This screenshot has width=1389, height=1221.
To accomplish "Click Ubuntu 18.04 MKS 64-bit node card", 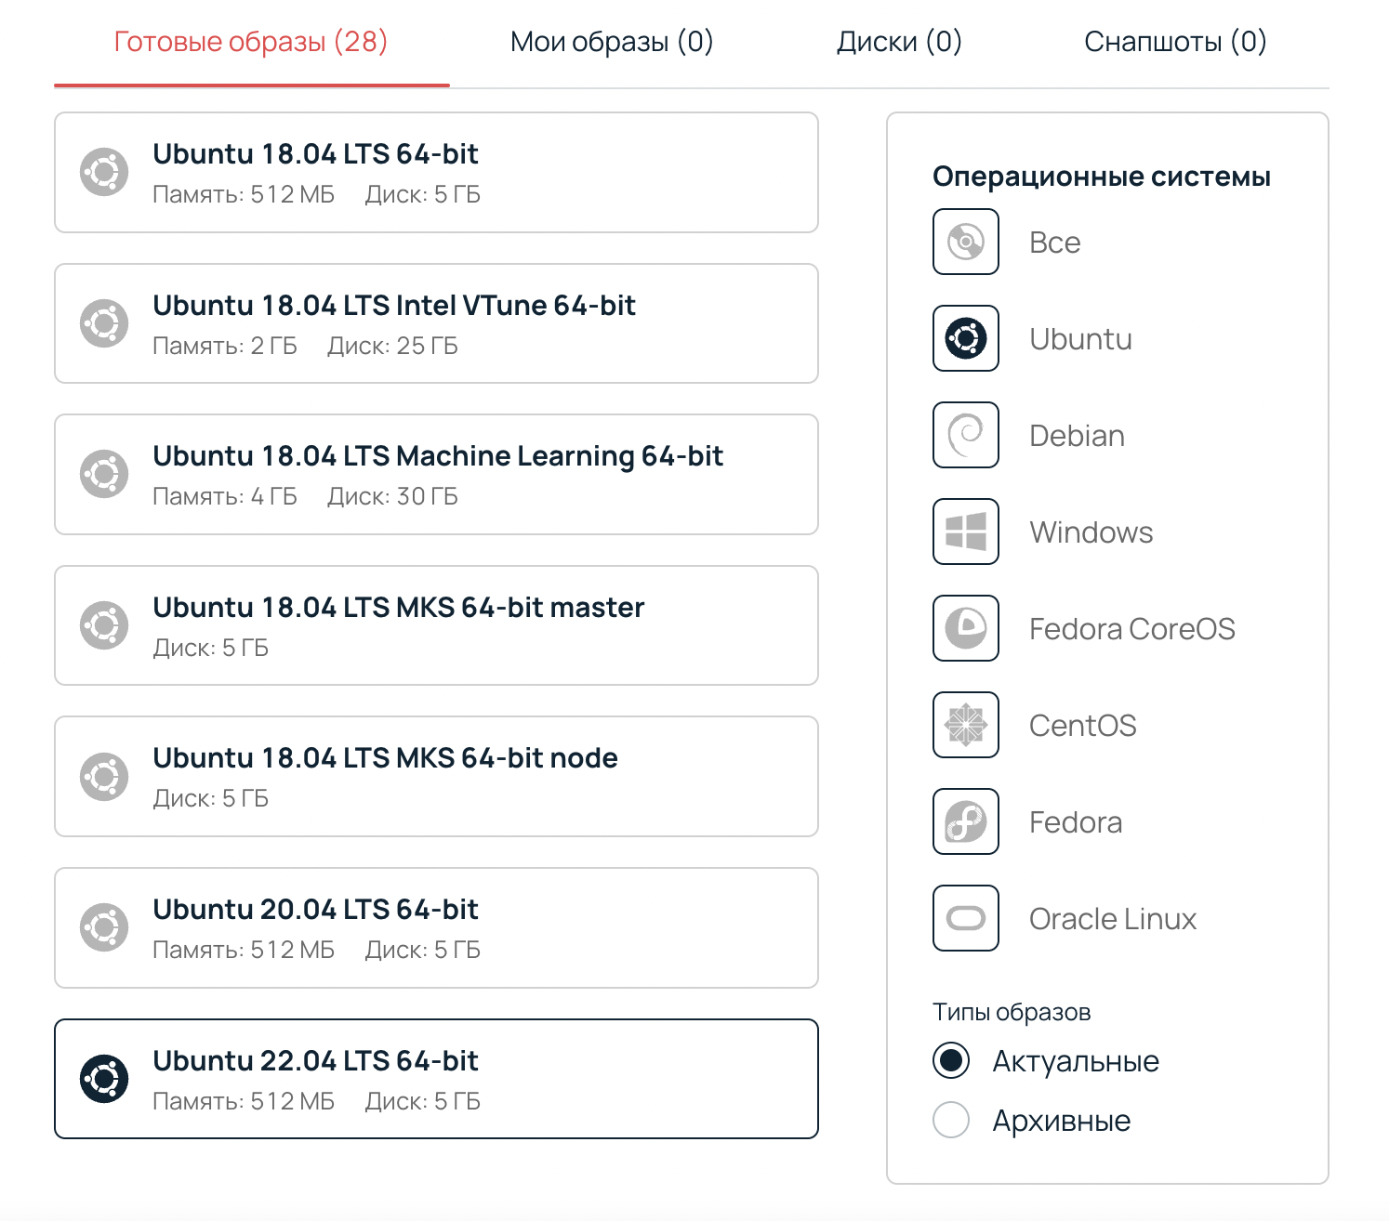I will pos(436,776).
